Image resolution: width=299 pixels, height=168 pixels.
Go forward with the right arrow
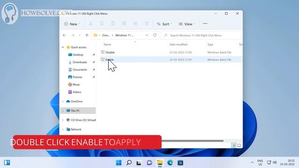(x=73, y=35)
